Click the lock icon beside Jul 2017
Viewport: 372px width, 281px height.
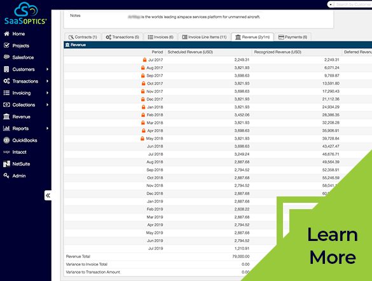pos(144,60)
